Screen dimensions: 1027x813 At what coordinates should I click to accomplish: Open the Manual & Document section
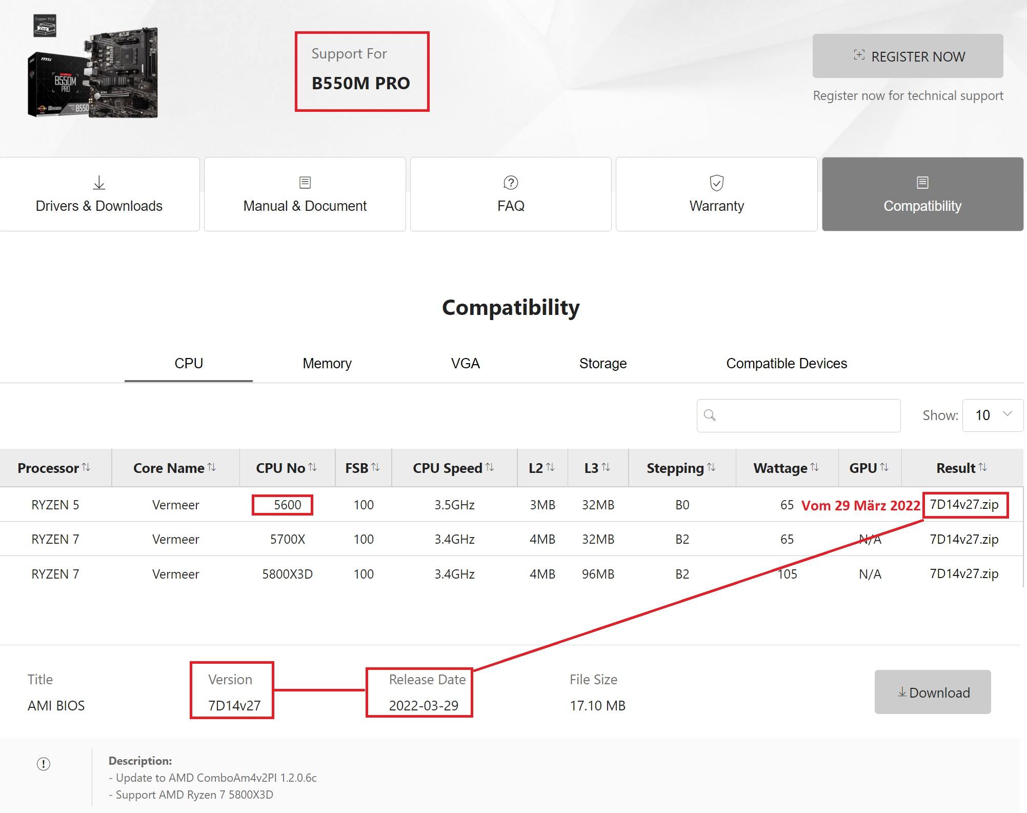tap(305, 194)
